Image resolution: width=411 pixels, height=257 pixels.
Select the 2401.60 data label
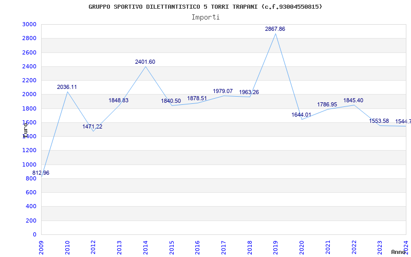pos(145,62)
